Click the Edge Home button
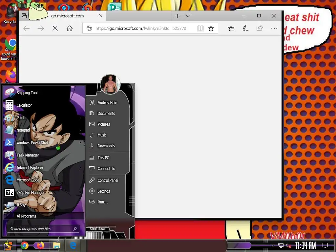336x252 pixels. pyautogui.click(x=70, y=28)
